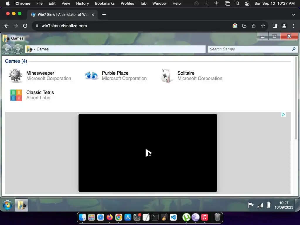Click the Minesweeper title text
The height and width of the screenshot is (225, 300).
[x=40, y=73]
